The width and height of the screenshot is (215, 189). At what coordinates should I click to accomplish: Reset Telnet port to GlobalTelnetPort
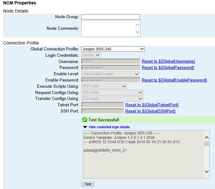coord(152,105)
